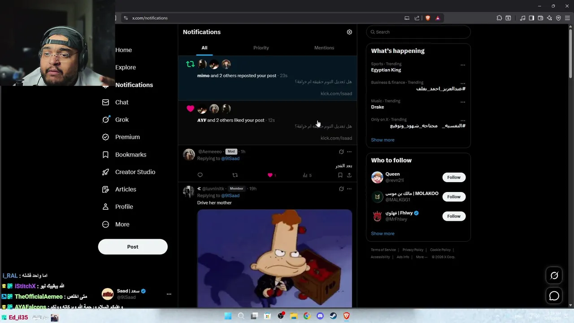The image size is (574, 323).
Task: Click the Post button
Action: point(133,247)
